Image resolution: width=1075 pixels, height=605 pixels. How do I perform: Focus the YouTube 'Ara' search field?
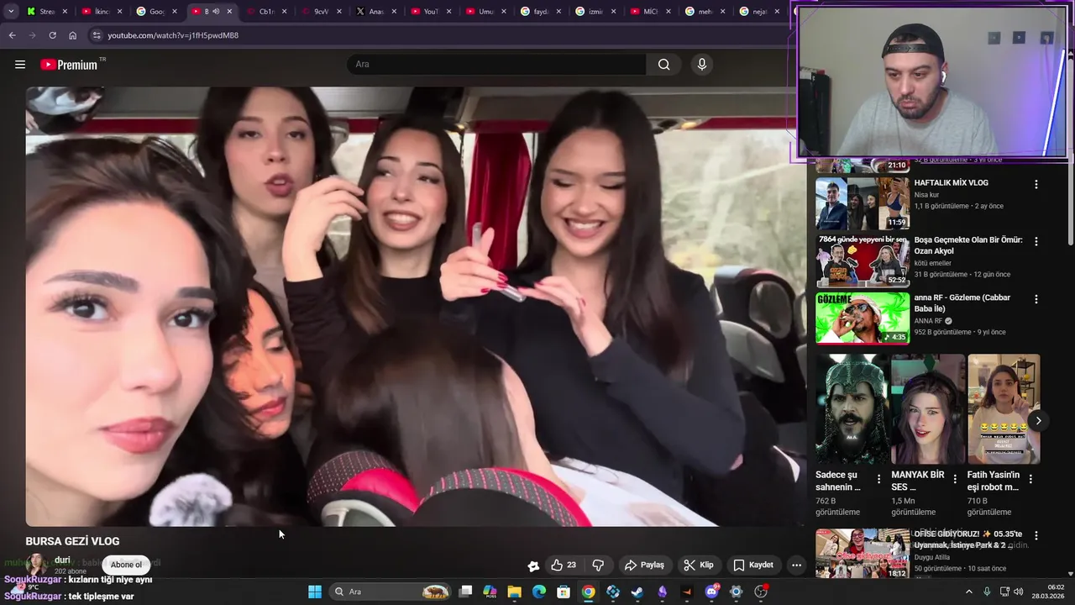[496, 65]
